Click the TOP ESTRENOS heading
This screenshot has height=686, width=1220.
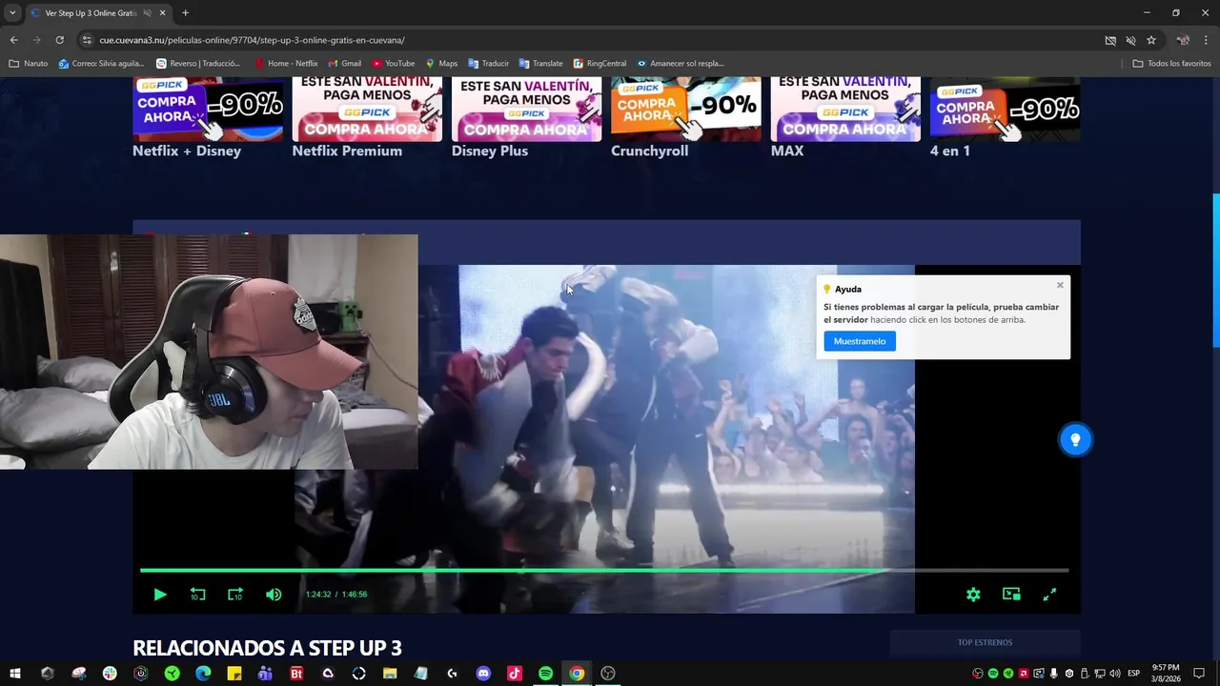click(985, 643)
